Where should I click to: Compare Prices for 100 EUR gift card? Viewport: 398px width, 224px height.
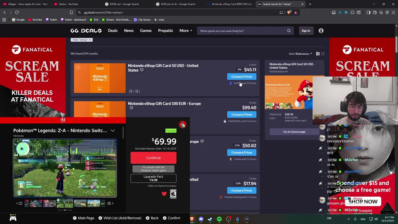(242, 114)
